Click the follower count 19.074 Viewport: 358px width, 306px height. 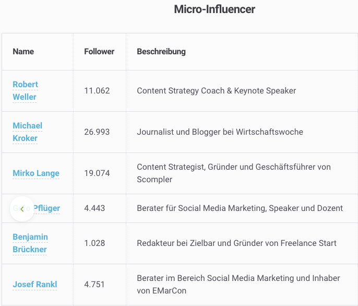click(97, 173)
